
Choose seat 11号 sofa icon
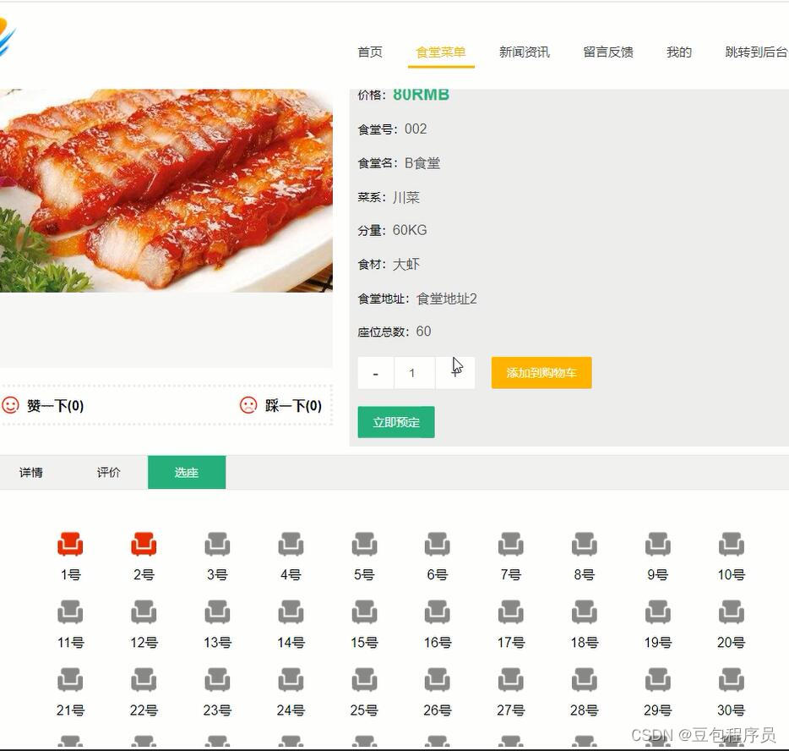[x=70, y=612]
